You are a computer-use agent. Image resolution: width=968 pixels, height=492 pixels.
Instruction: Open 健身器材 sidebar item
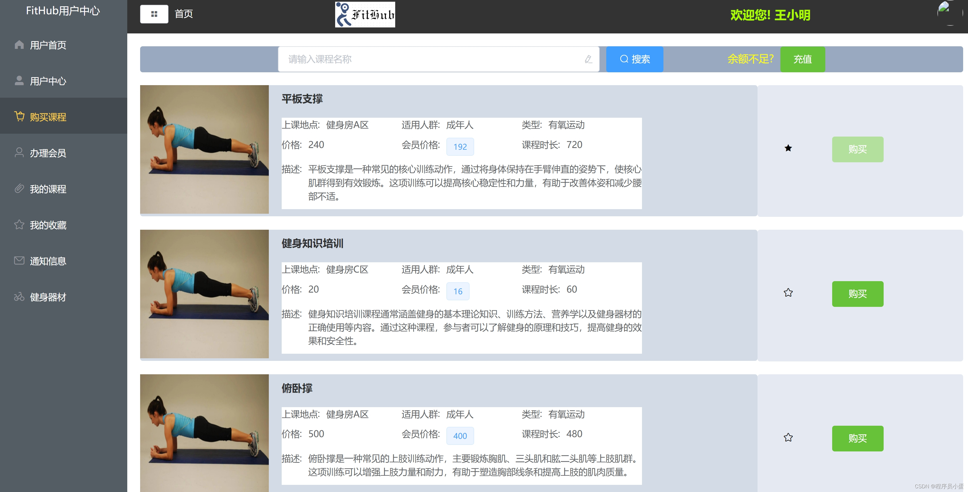[48, 297]
